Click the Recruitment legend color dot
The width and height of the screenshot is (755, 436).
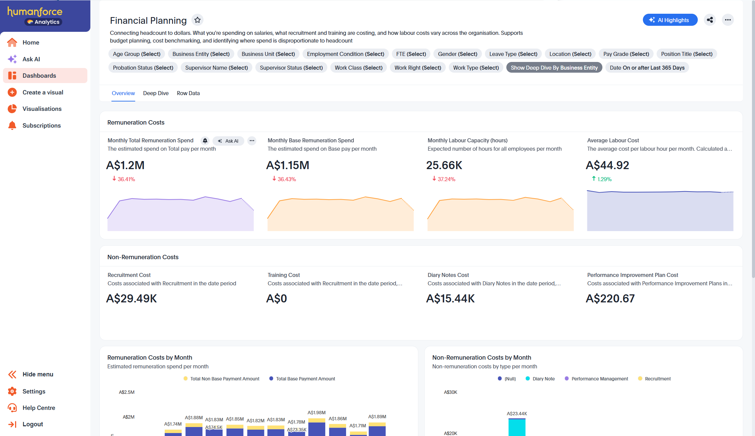(x=640, y=379)
